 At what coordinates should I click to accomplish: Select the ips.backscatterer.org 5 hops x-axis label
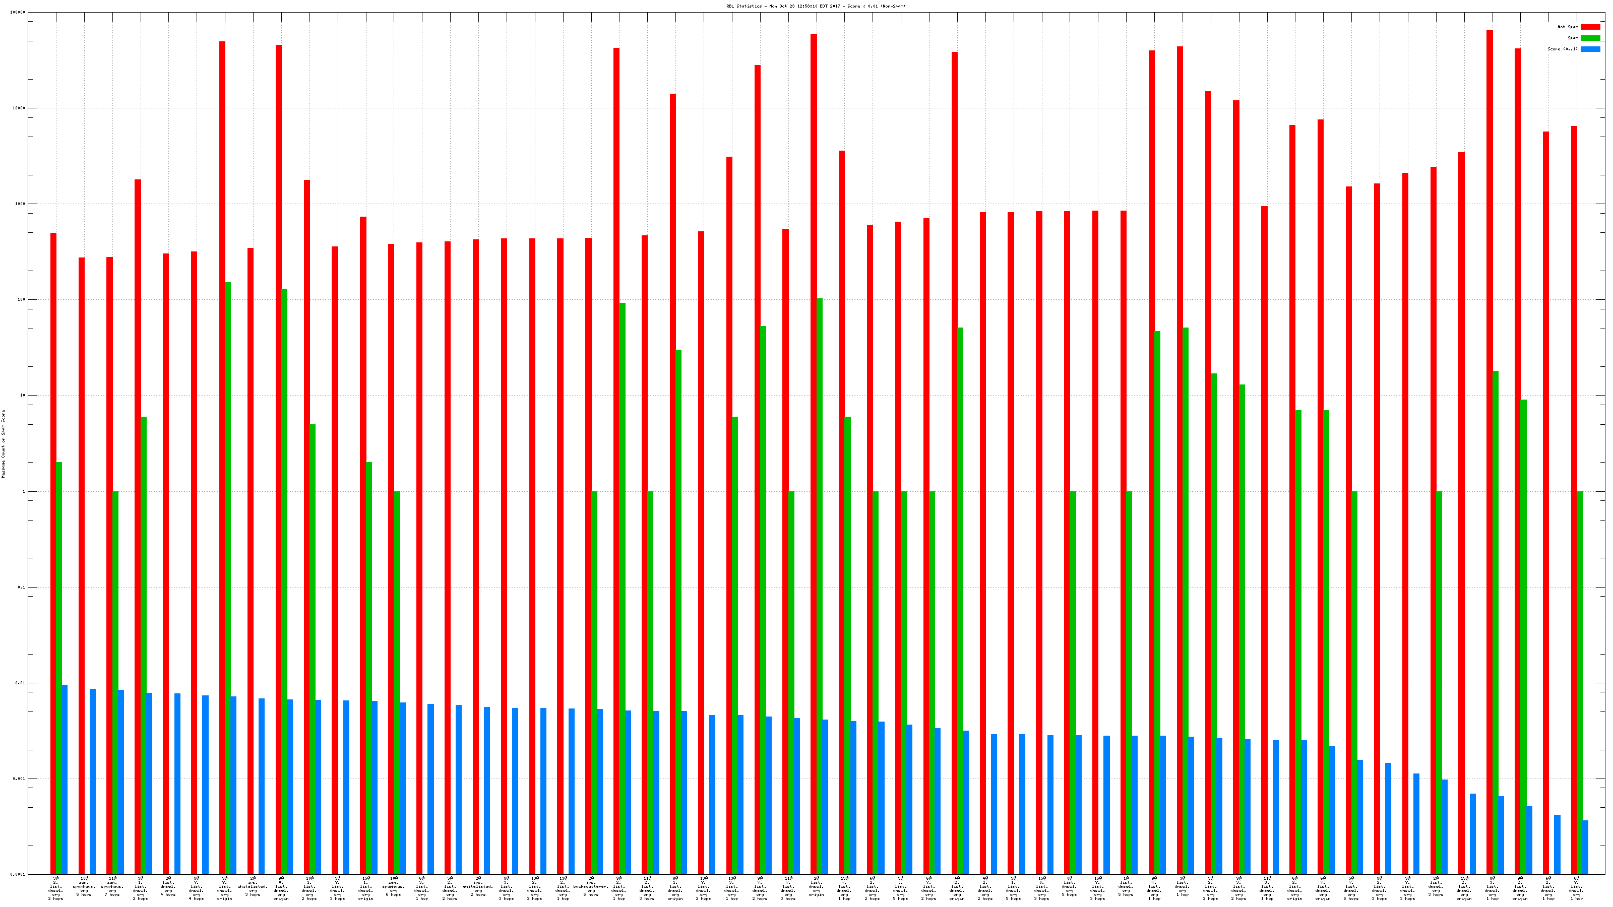591,887
